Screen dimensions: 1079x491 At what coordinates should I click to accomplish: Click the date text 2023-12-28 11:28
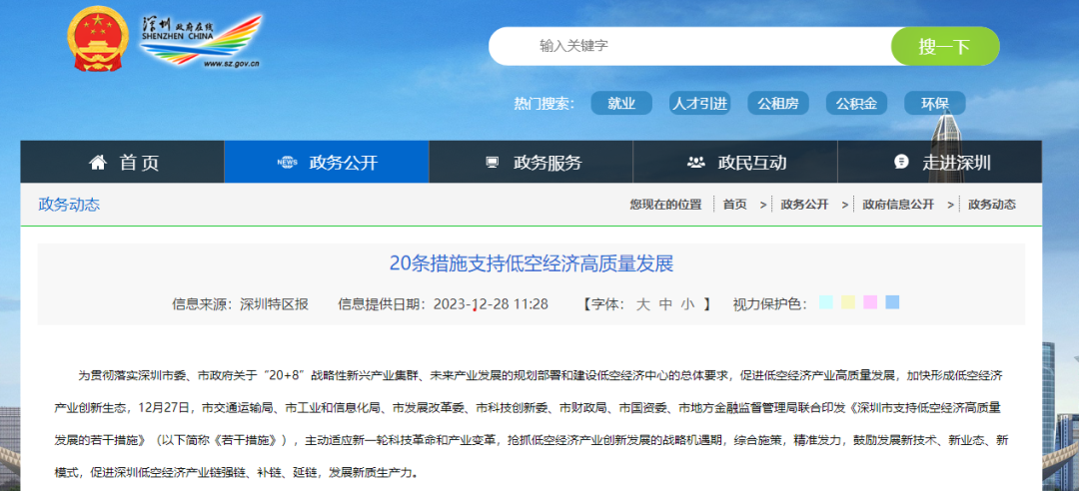(x=491, y=304)
